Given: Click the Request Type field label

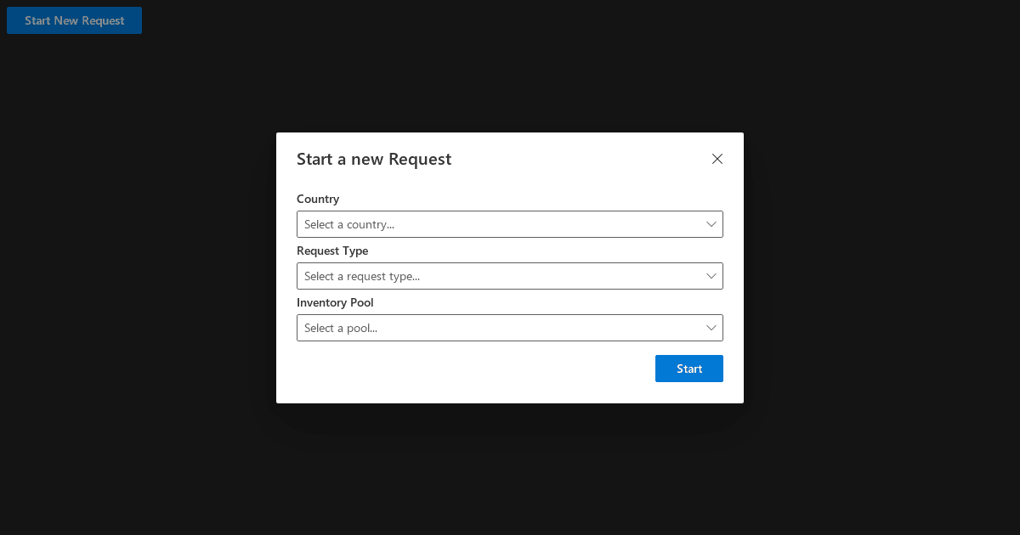Looking at the screenshot, I should click(332, 251).
